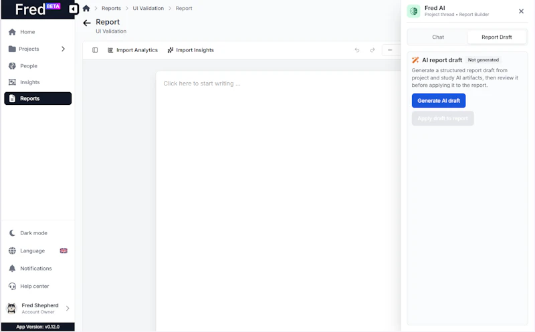
Task: Close the Fred AI panel
Action: pos(521,11)
